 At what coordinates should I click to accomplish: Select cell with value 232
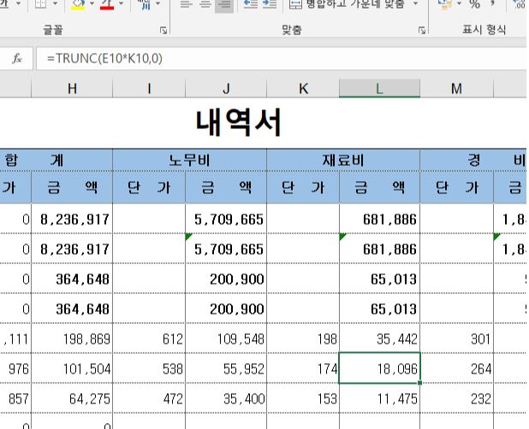click(x=457, y=399)
